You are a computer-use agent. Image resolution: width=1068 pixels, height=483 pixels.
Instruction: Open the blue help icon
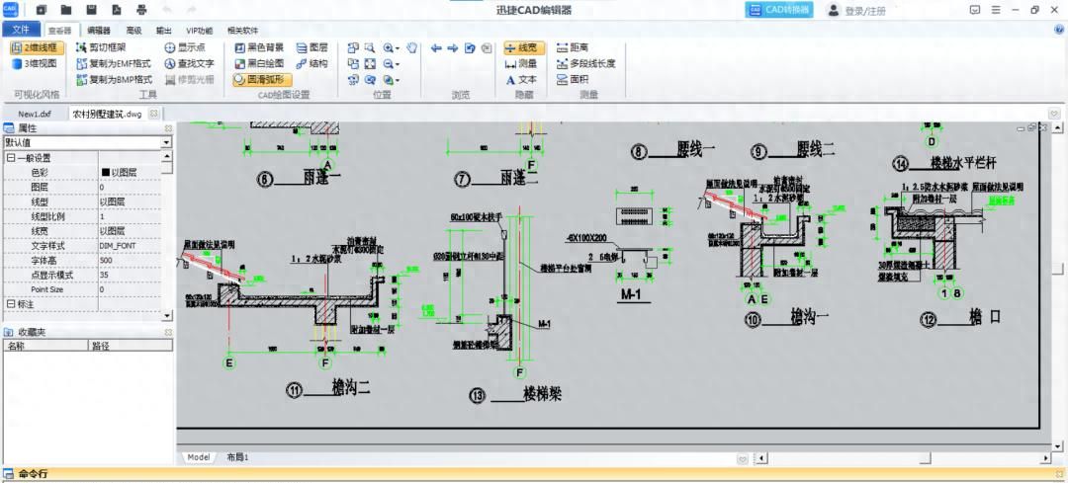click(1059, 30)
